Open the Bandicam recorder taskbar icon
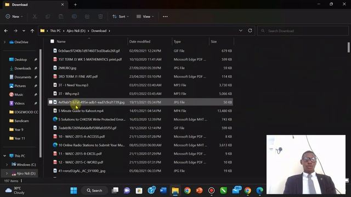The width and height of the screenshot is (351, 197). [211, 190]
